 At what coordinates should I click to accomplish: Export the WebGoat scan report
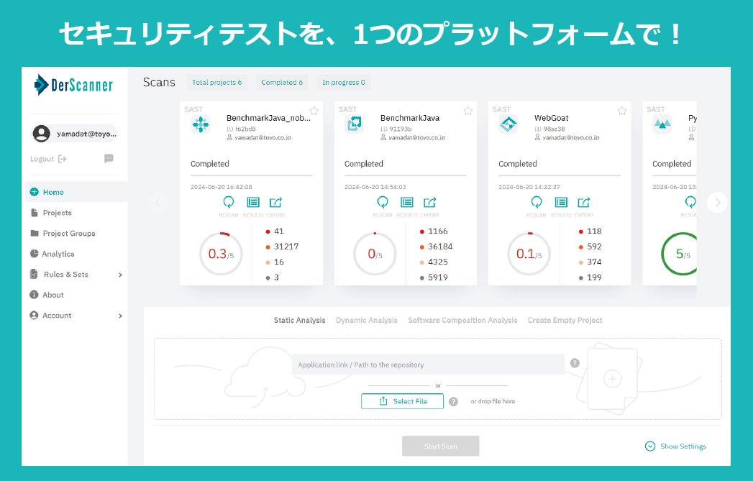pos(584,203)
